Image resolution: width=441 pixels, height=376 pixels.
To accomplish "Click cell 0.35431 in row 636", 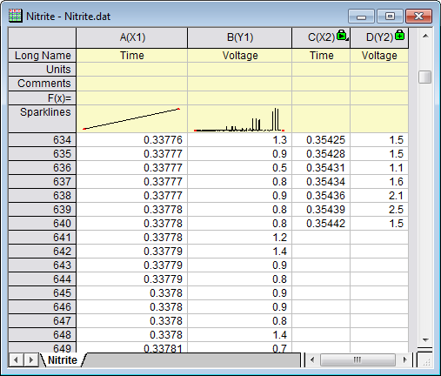I will click(x=321, y=168).
